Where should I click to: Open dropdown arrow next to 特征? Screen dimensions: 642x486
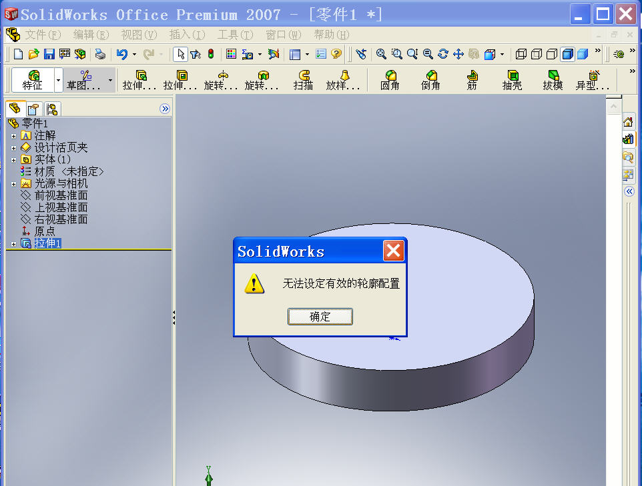pyautogui.click(x=58, y=80)
